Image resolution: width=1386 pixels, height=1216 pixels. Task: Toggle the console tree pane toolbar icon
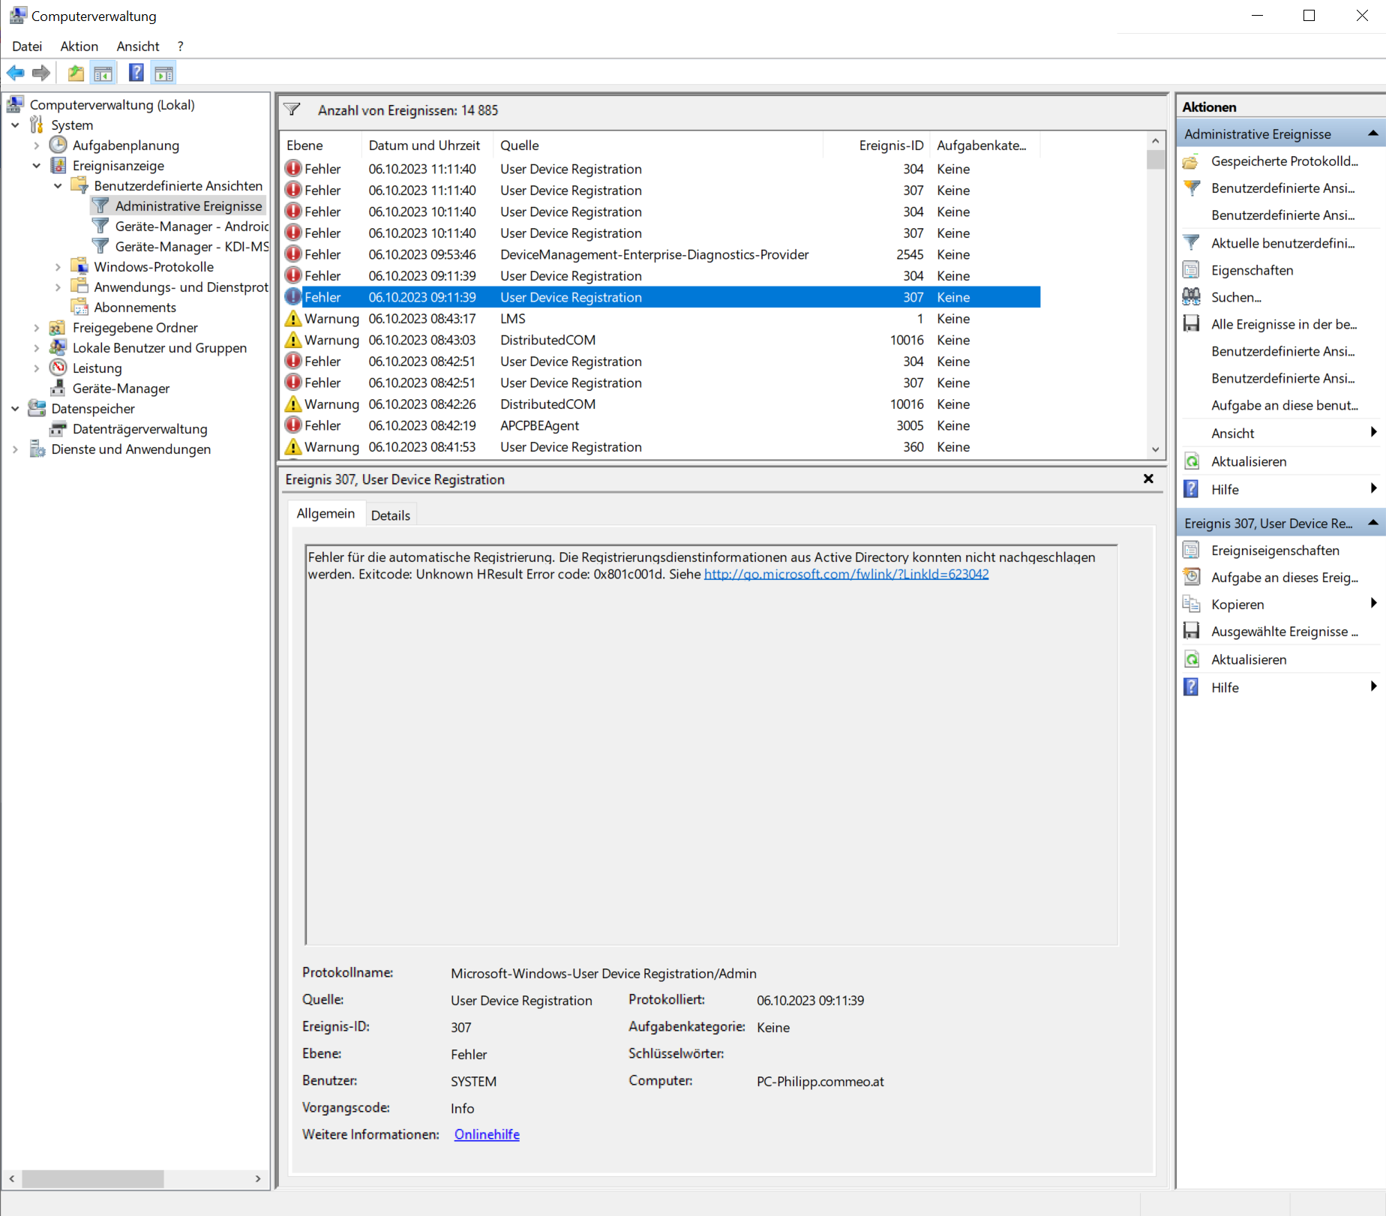pyautogui.click(x=103, y=73)
